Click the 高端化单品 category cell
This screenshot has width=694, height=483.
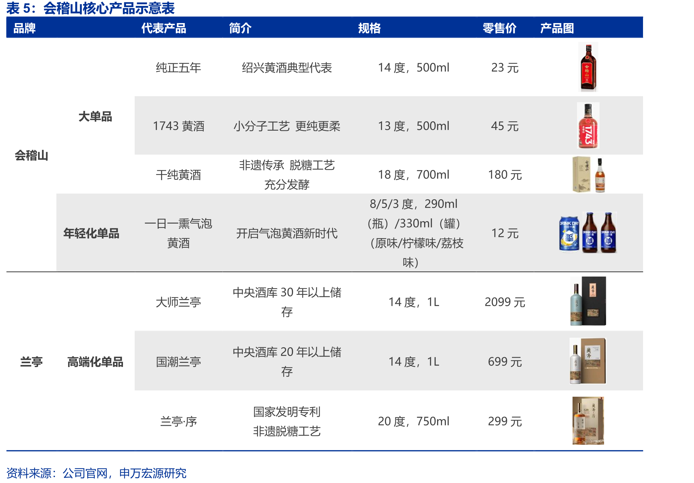pos(95,362)
